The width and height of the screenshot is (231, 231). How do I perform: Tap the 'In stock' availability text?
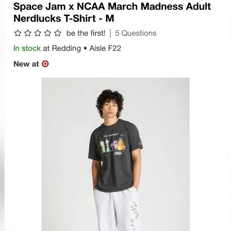pos(27,48)
